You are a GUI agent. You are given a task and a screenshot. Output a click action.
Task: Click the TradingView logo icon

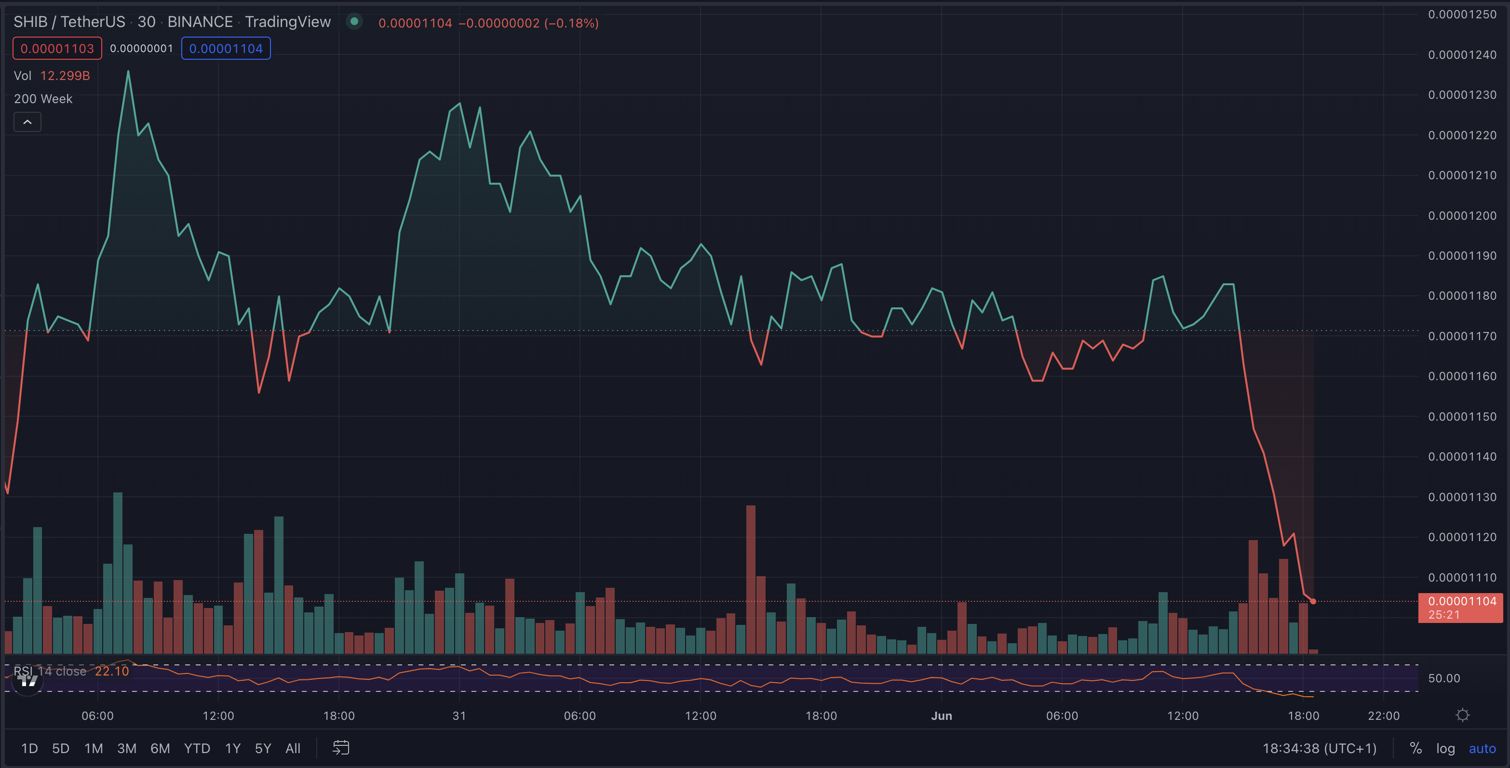tap(27, 680)
